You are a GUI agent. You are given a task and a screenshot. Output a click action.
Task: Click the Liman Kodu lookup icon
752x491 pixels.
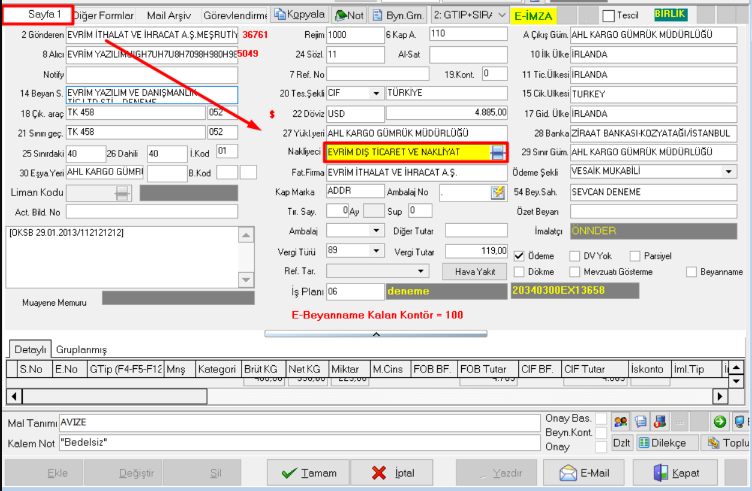point(122,193)
